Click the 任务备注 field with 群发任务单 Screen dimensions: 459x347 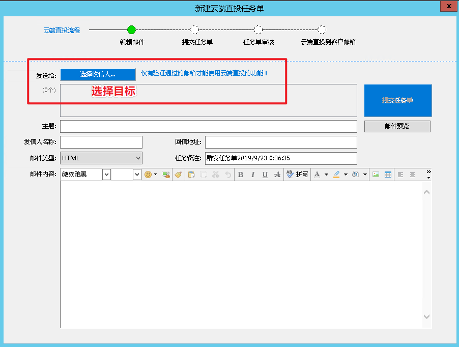(x=281, y=158)
